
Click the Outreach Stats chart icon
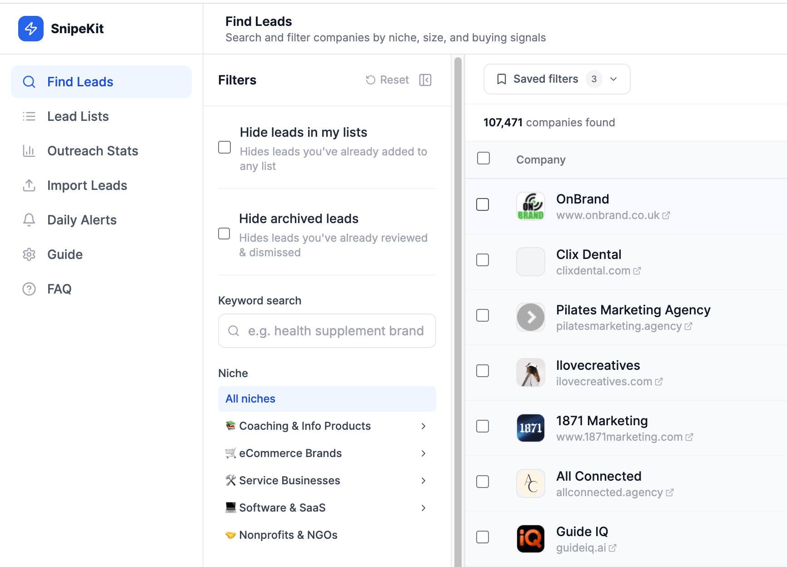(x=29, y=151)
